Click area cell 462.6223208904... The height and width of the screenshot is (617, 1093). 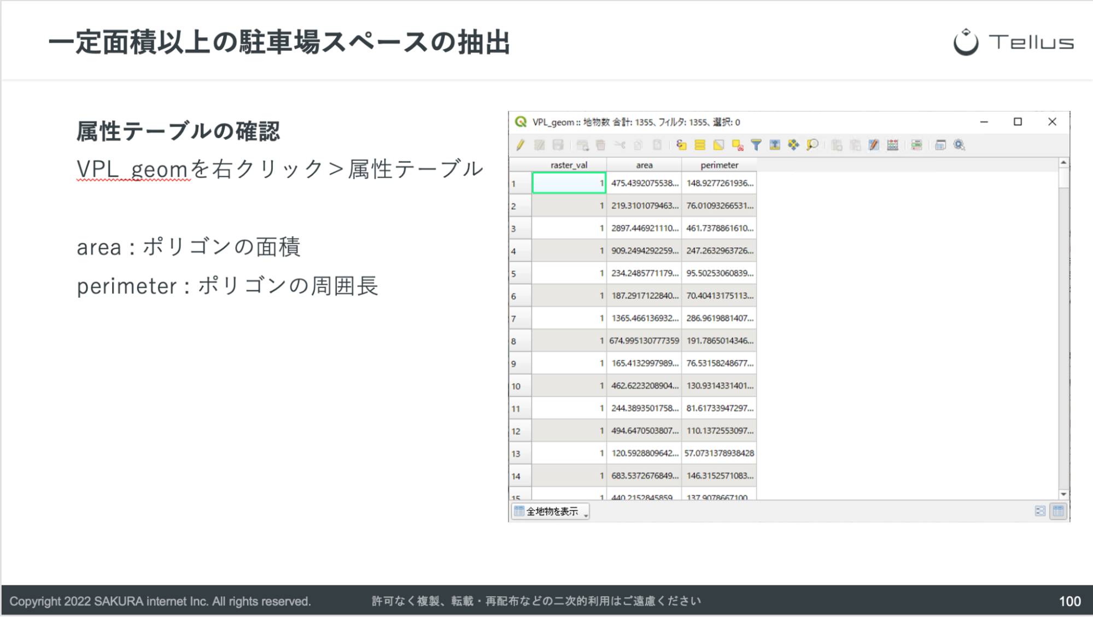644,386
